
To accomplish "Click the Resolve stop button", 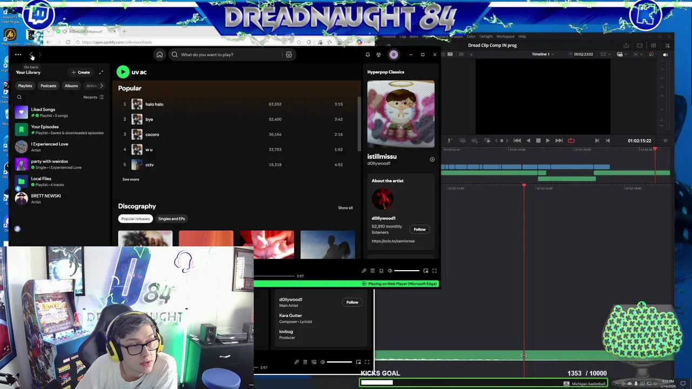I will [x=538, y=140].
